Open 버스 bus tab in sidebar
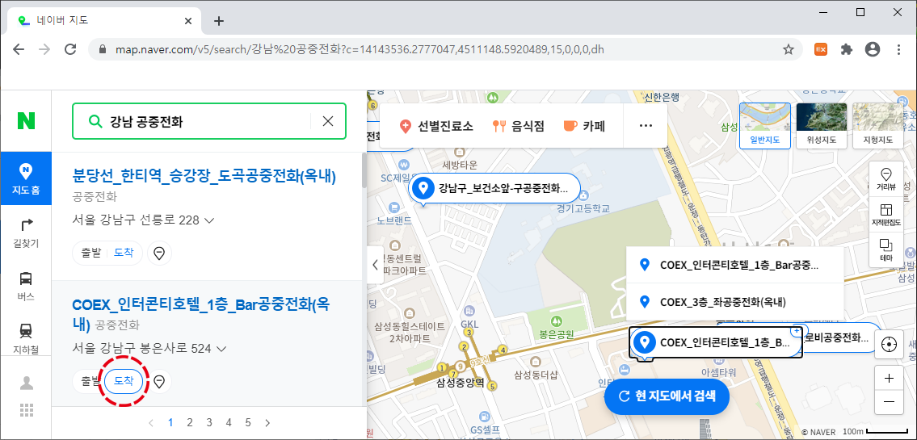 coord(26,287)
